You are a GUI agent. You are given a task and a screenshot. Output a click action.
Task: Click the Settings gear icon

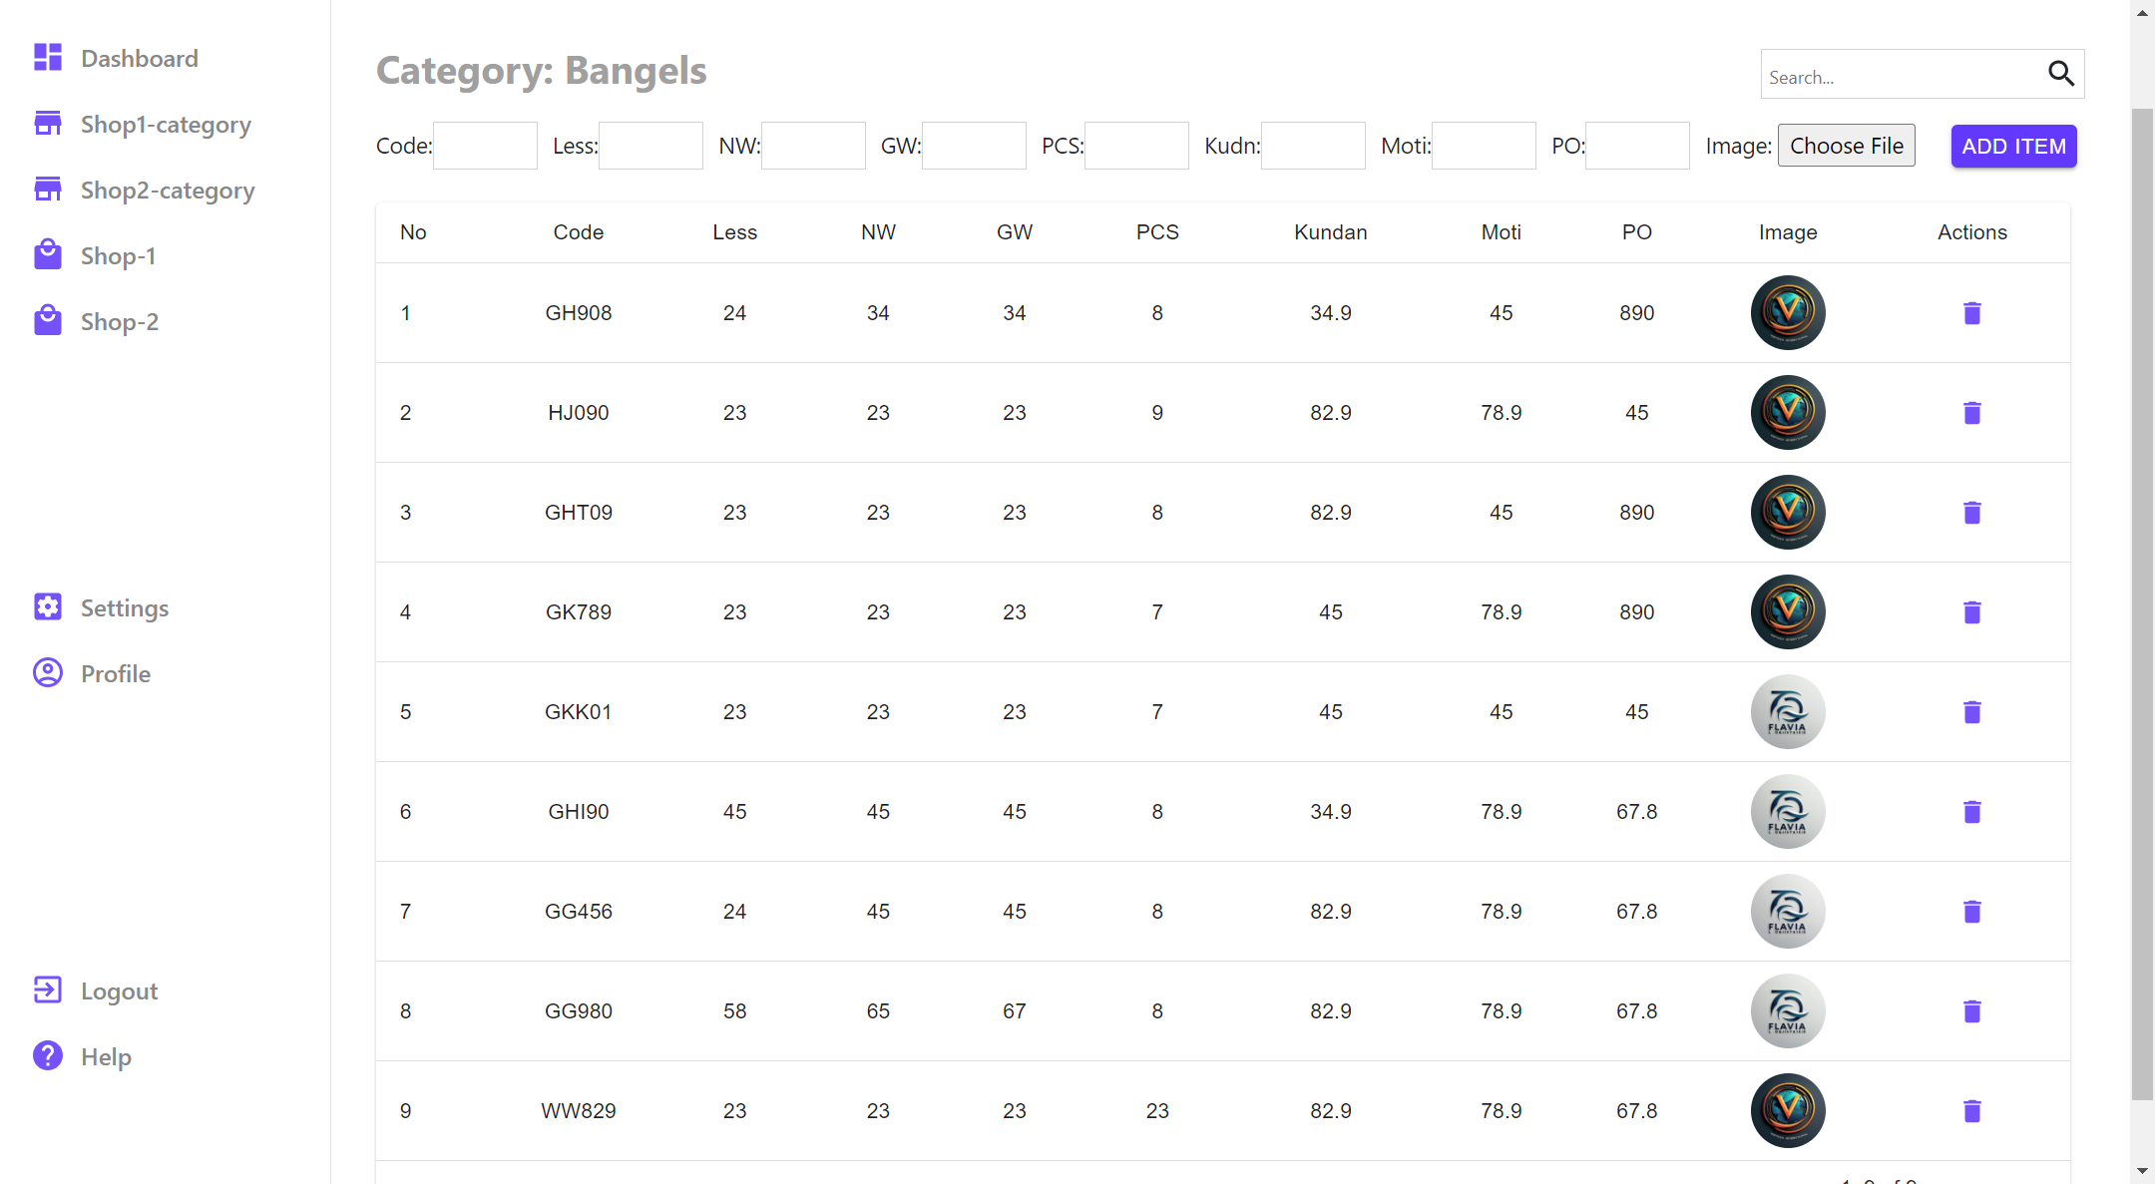[48, 607]
